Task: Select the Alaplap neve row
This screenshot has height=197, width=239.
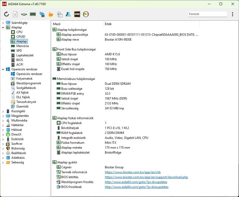Action: (x=125, y=40)
